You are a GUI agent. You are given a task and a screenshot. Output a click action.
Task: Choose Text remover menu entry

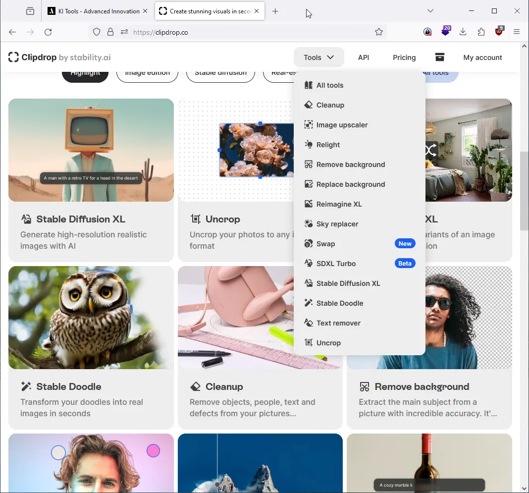pos(359,323)
